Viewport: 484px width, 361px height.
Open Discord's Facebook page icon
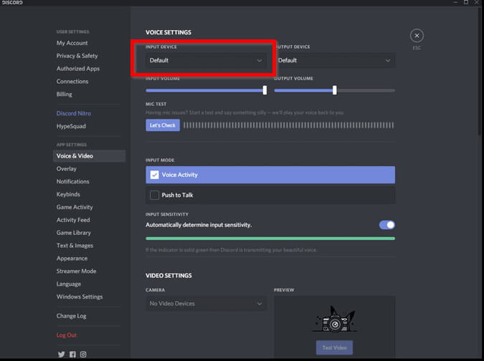coord(72,355)
